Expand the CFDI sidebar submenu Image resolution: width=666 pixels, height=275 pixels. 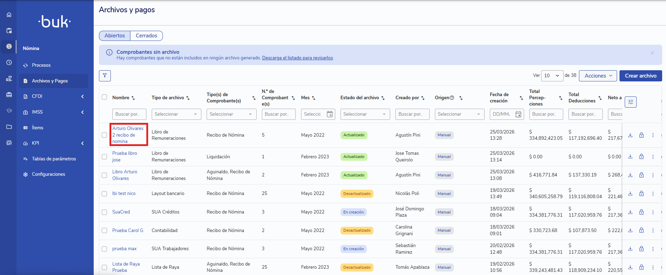tap(83, 96)
